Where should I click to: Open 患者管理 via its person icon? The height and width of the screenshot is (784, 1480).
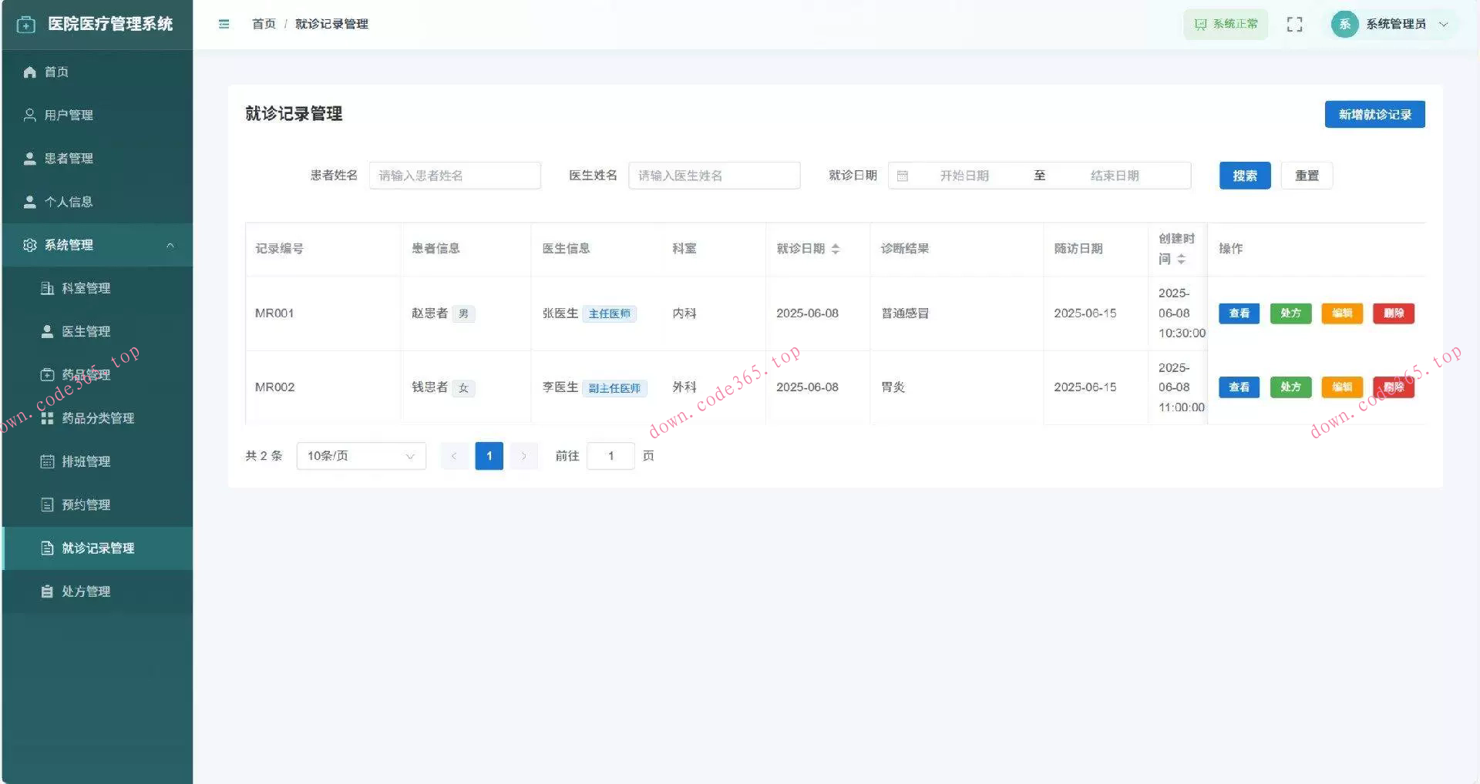[29, 158]
